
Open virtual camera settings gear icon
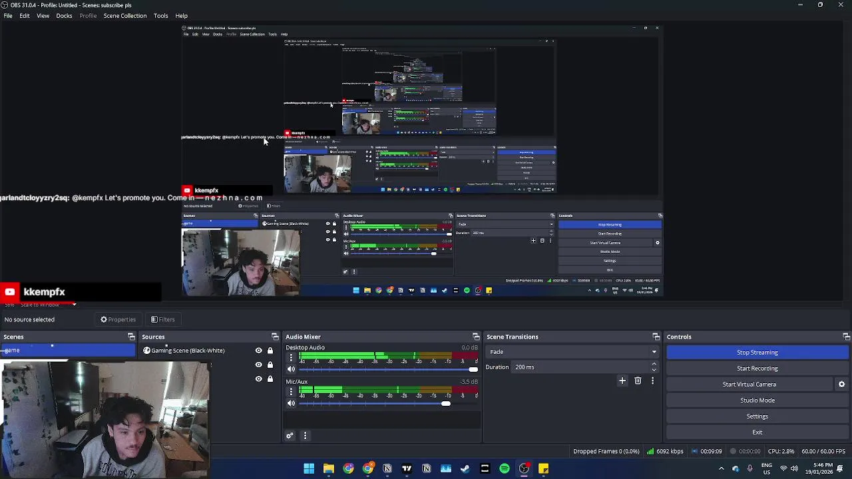tap(841, 385)
